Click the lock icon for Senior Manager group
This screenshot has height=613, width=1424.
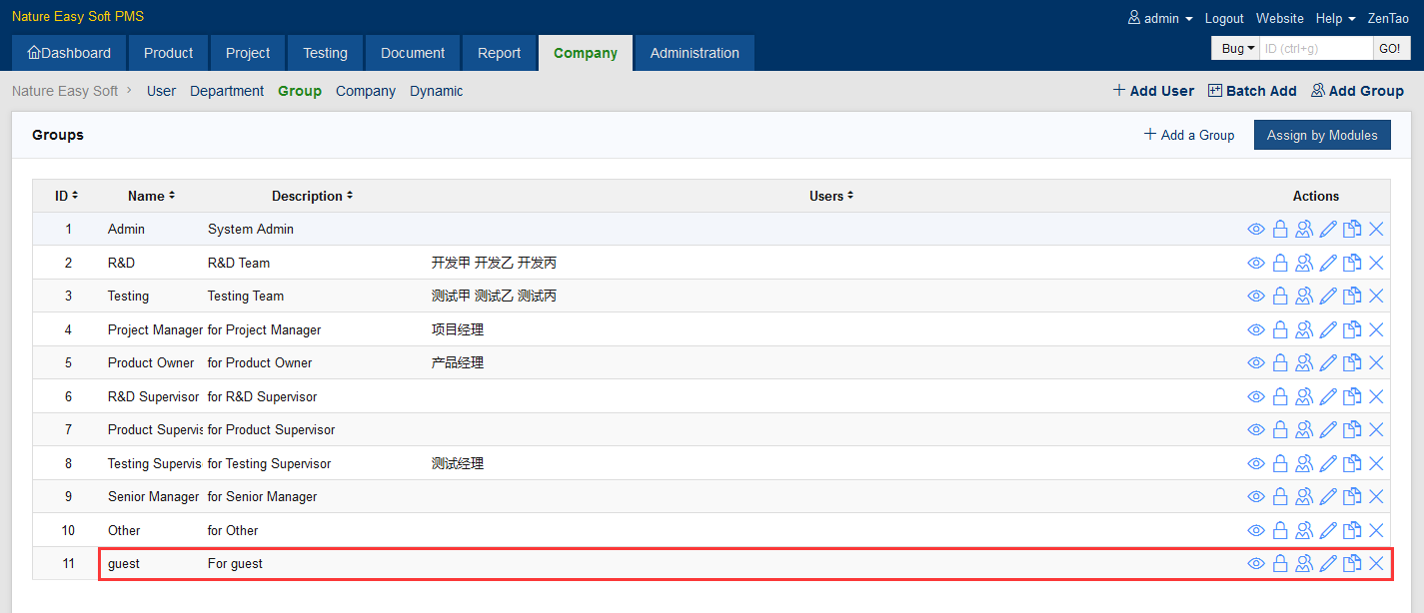tap(1280, 497)
